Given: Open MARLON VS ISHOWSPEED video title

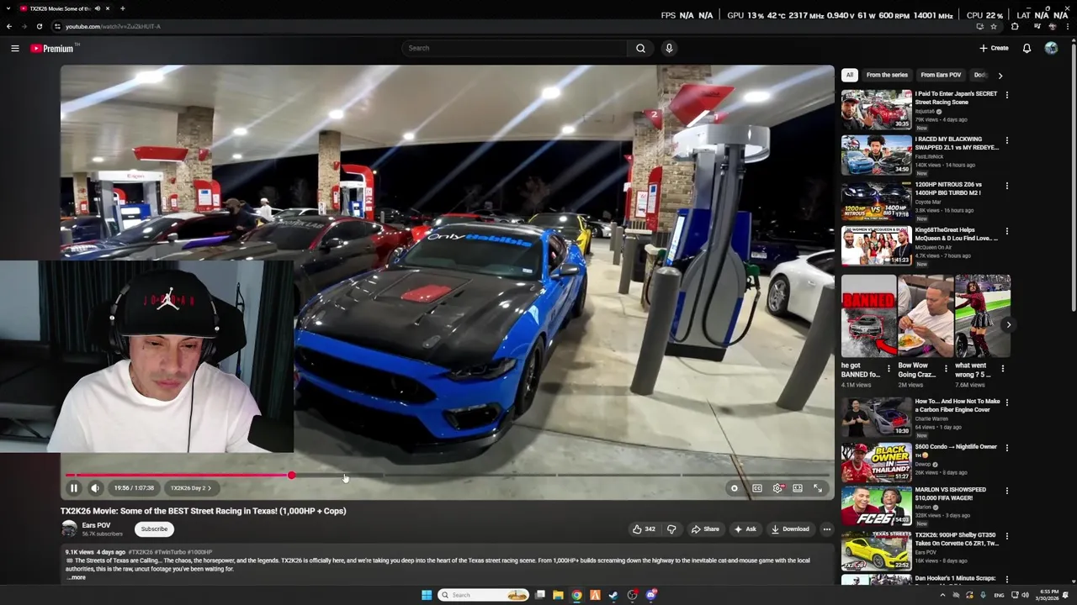Looking at the screenshot, I should (951, 493).
